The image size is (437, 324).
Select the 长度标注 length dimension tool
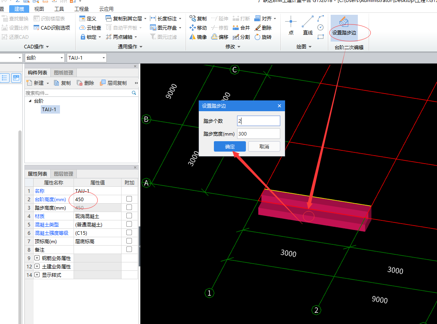[166, 19]
